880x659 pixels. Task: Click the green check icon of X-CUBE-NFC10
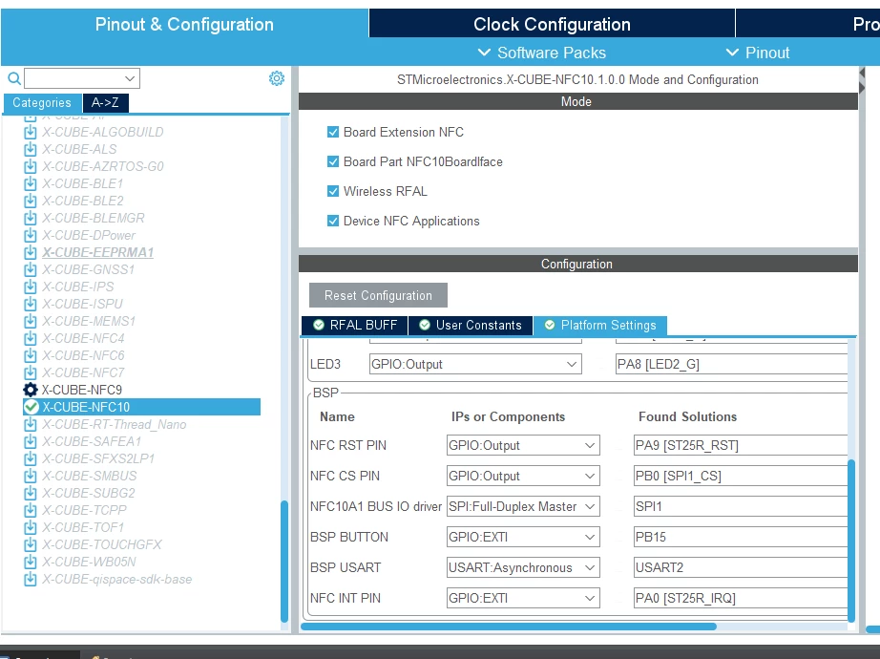pyautogui.click(x=31, y=407)
